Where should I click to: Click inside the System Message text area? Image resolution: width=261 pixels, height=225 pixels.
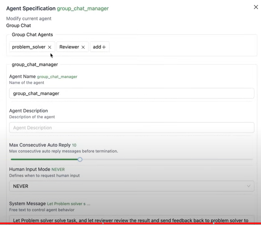pos(131,220)
